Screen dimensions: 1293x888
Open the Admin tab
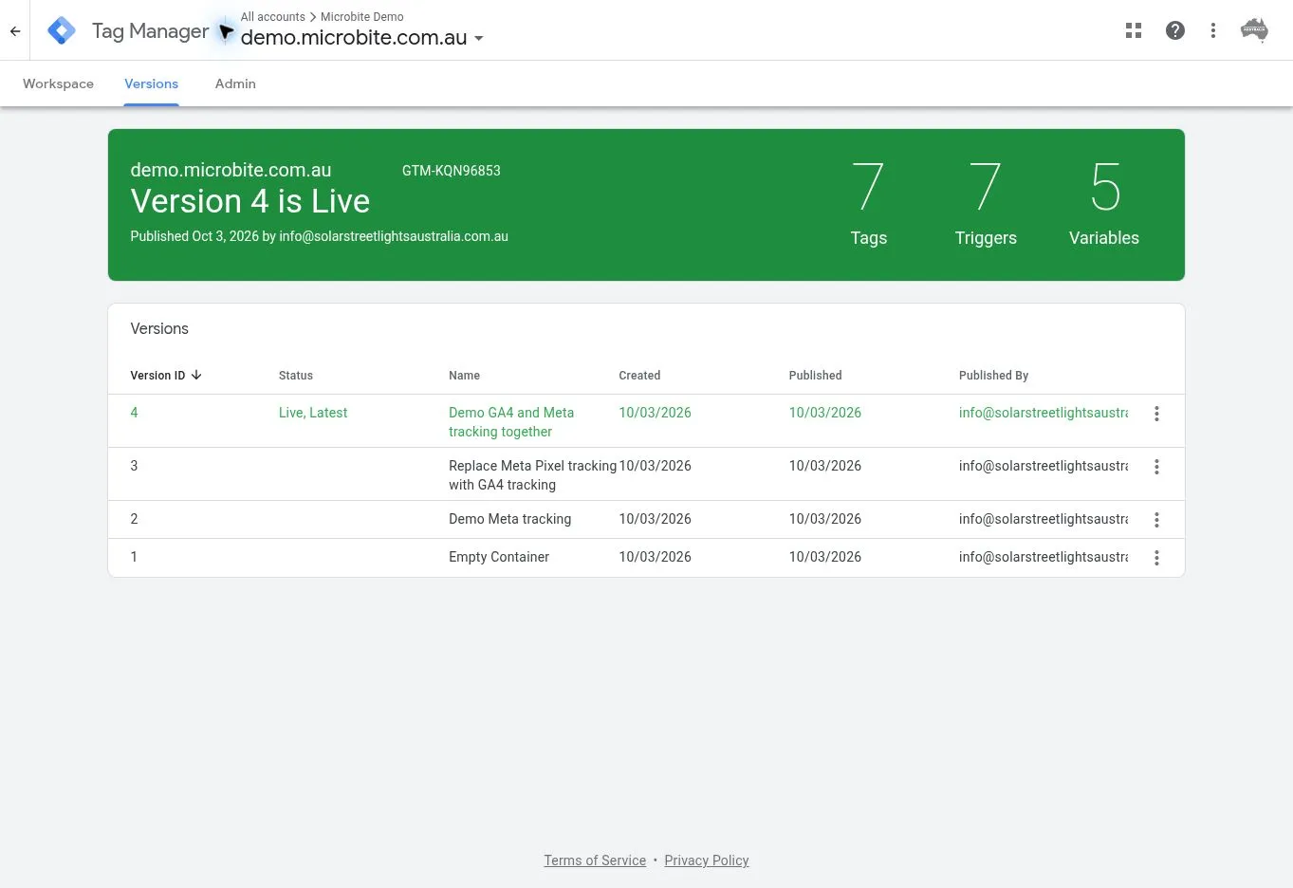click(235, 83)
